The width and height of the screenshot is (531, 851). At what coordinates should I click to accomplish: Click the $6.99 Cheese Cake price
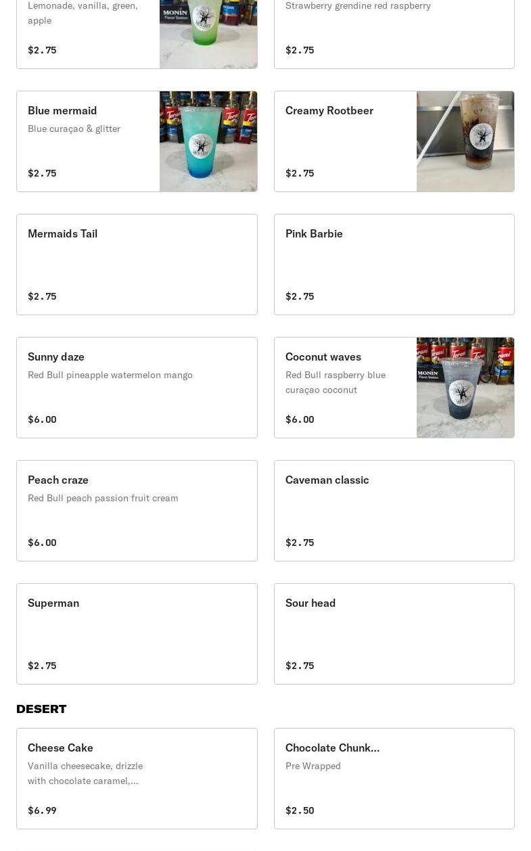tap(42, 810)
